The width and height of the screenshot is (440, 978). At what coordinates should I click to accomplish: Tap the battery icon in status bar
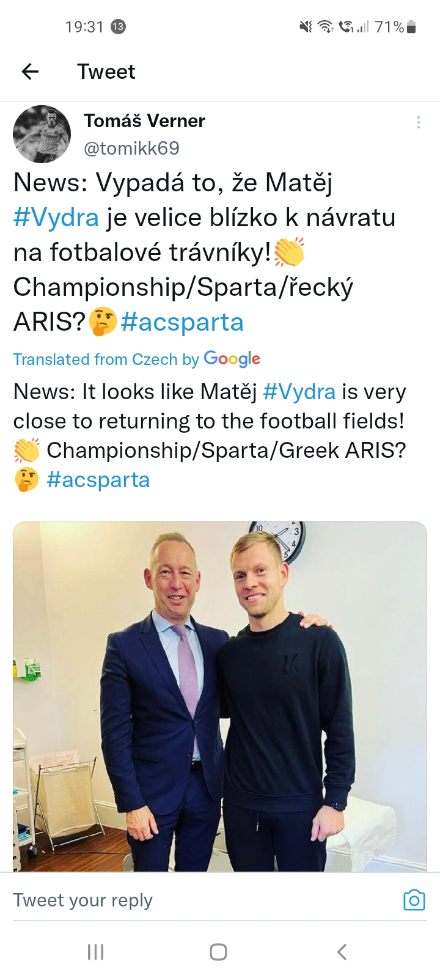411,27
